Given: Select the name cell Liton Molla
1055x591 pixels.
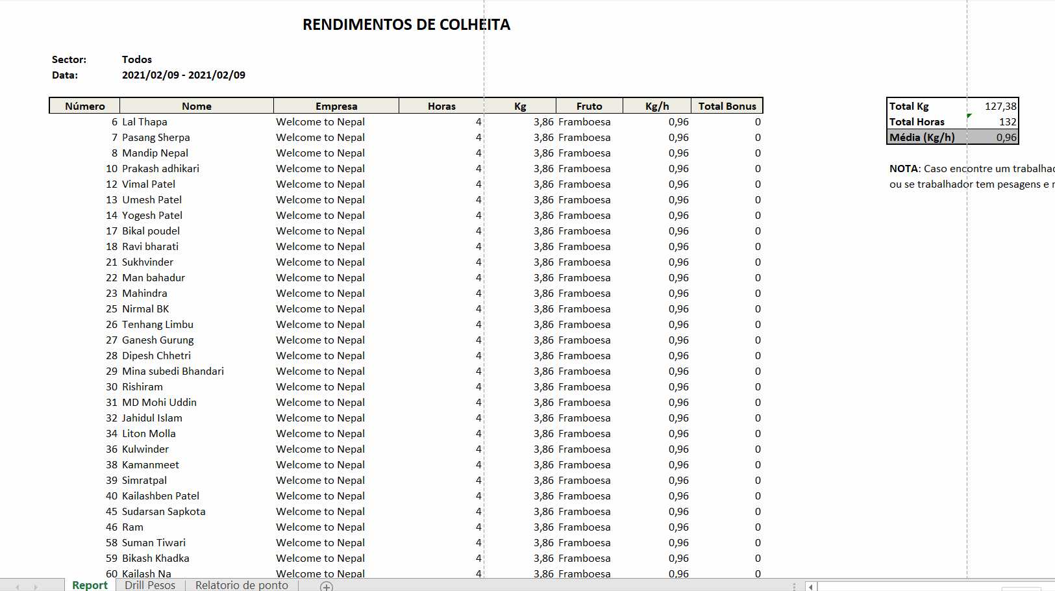Looking at the screenshot, I should (x=149, y=433).
